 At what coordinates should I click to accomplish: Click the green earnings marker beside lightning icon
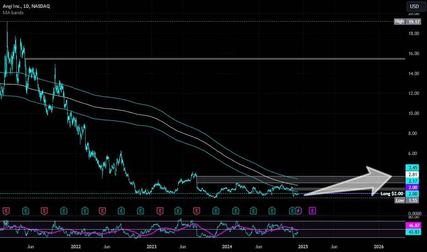pyautogui.click(x=292, y=211)
